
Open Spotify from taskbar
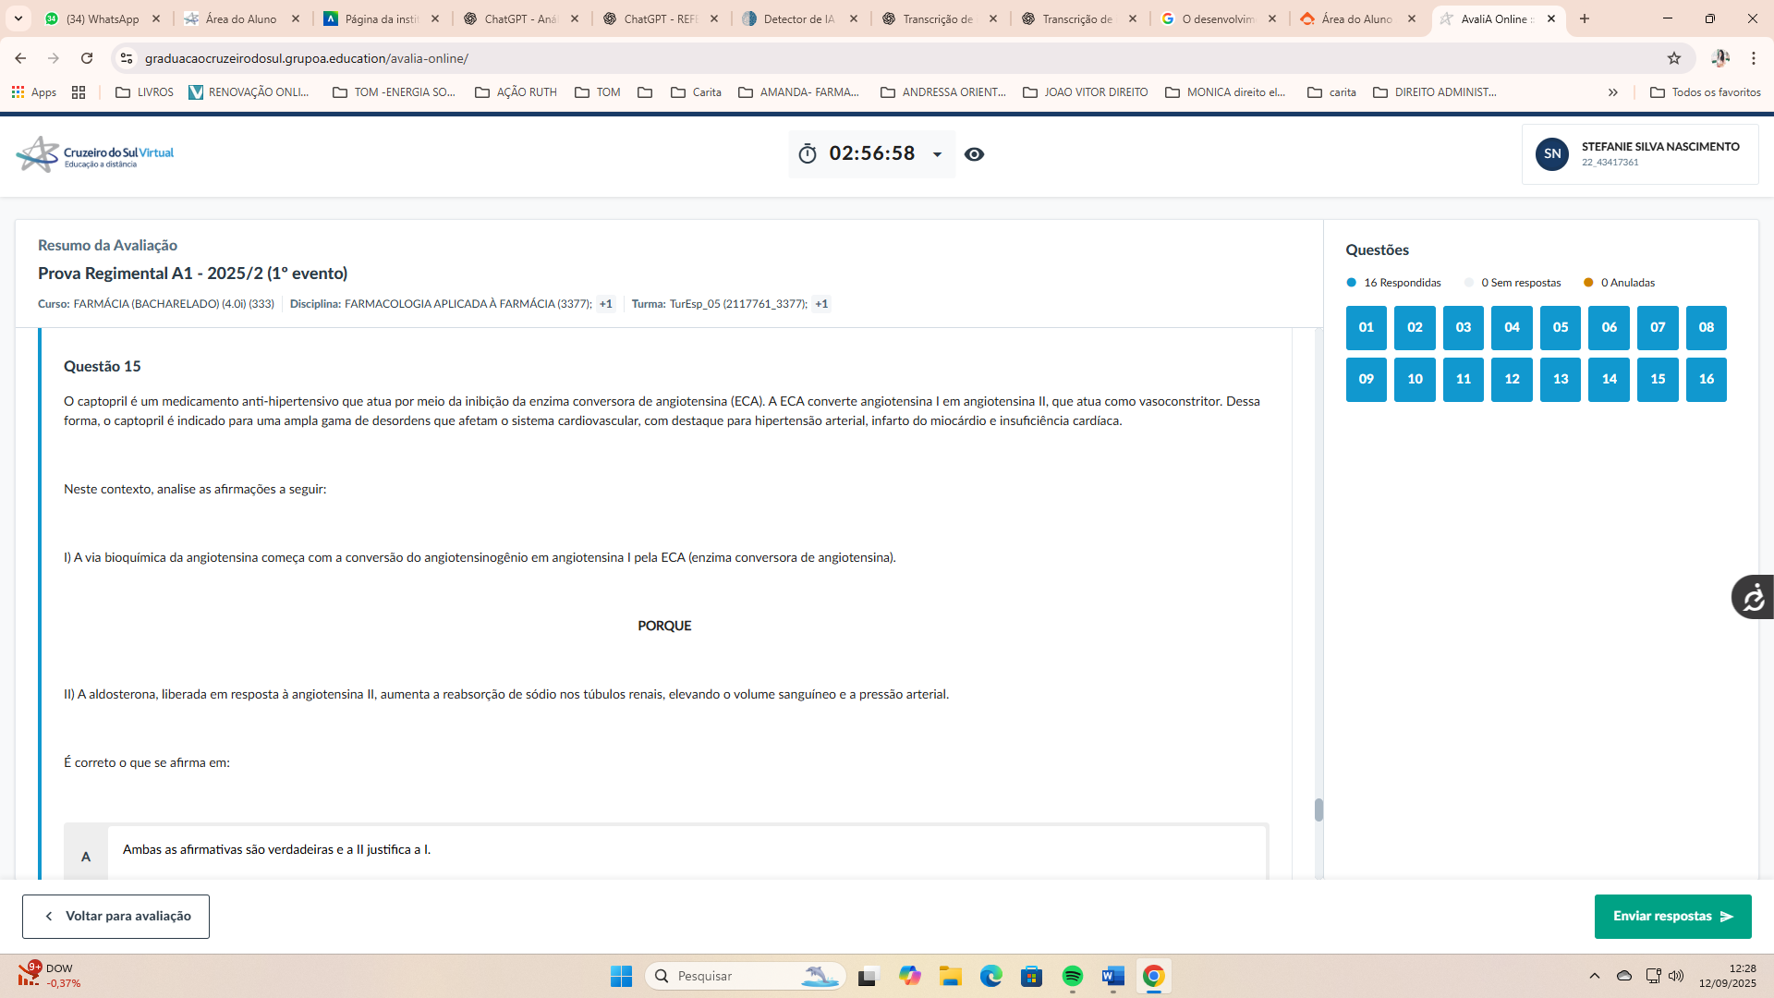1072,976
